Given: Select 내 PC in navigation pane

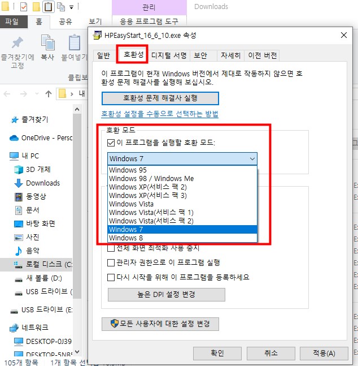Looking at the screenshot, I should 24,156.
